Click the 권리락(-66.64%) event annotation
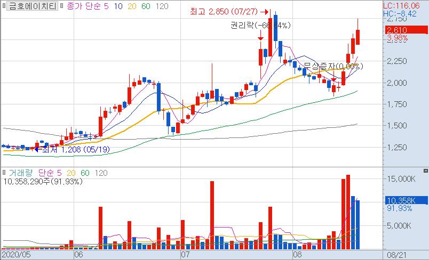 (260, 26)
